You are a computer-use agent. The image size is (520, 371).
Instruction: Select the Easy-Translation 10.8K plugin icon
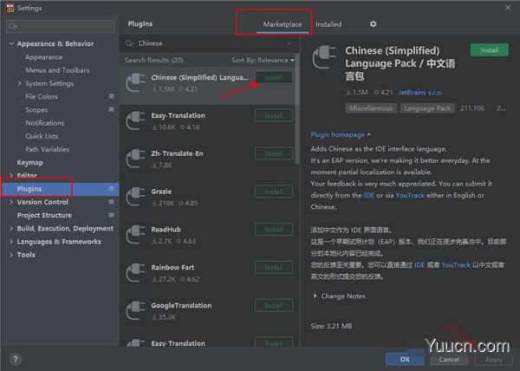tap(136, 120)
